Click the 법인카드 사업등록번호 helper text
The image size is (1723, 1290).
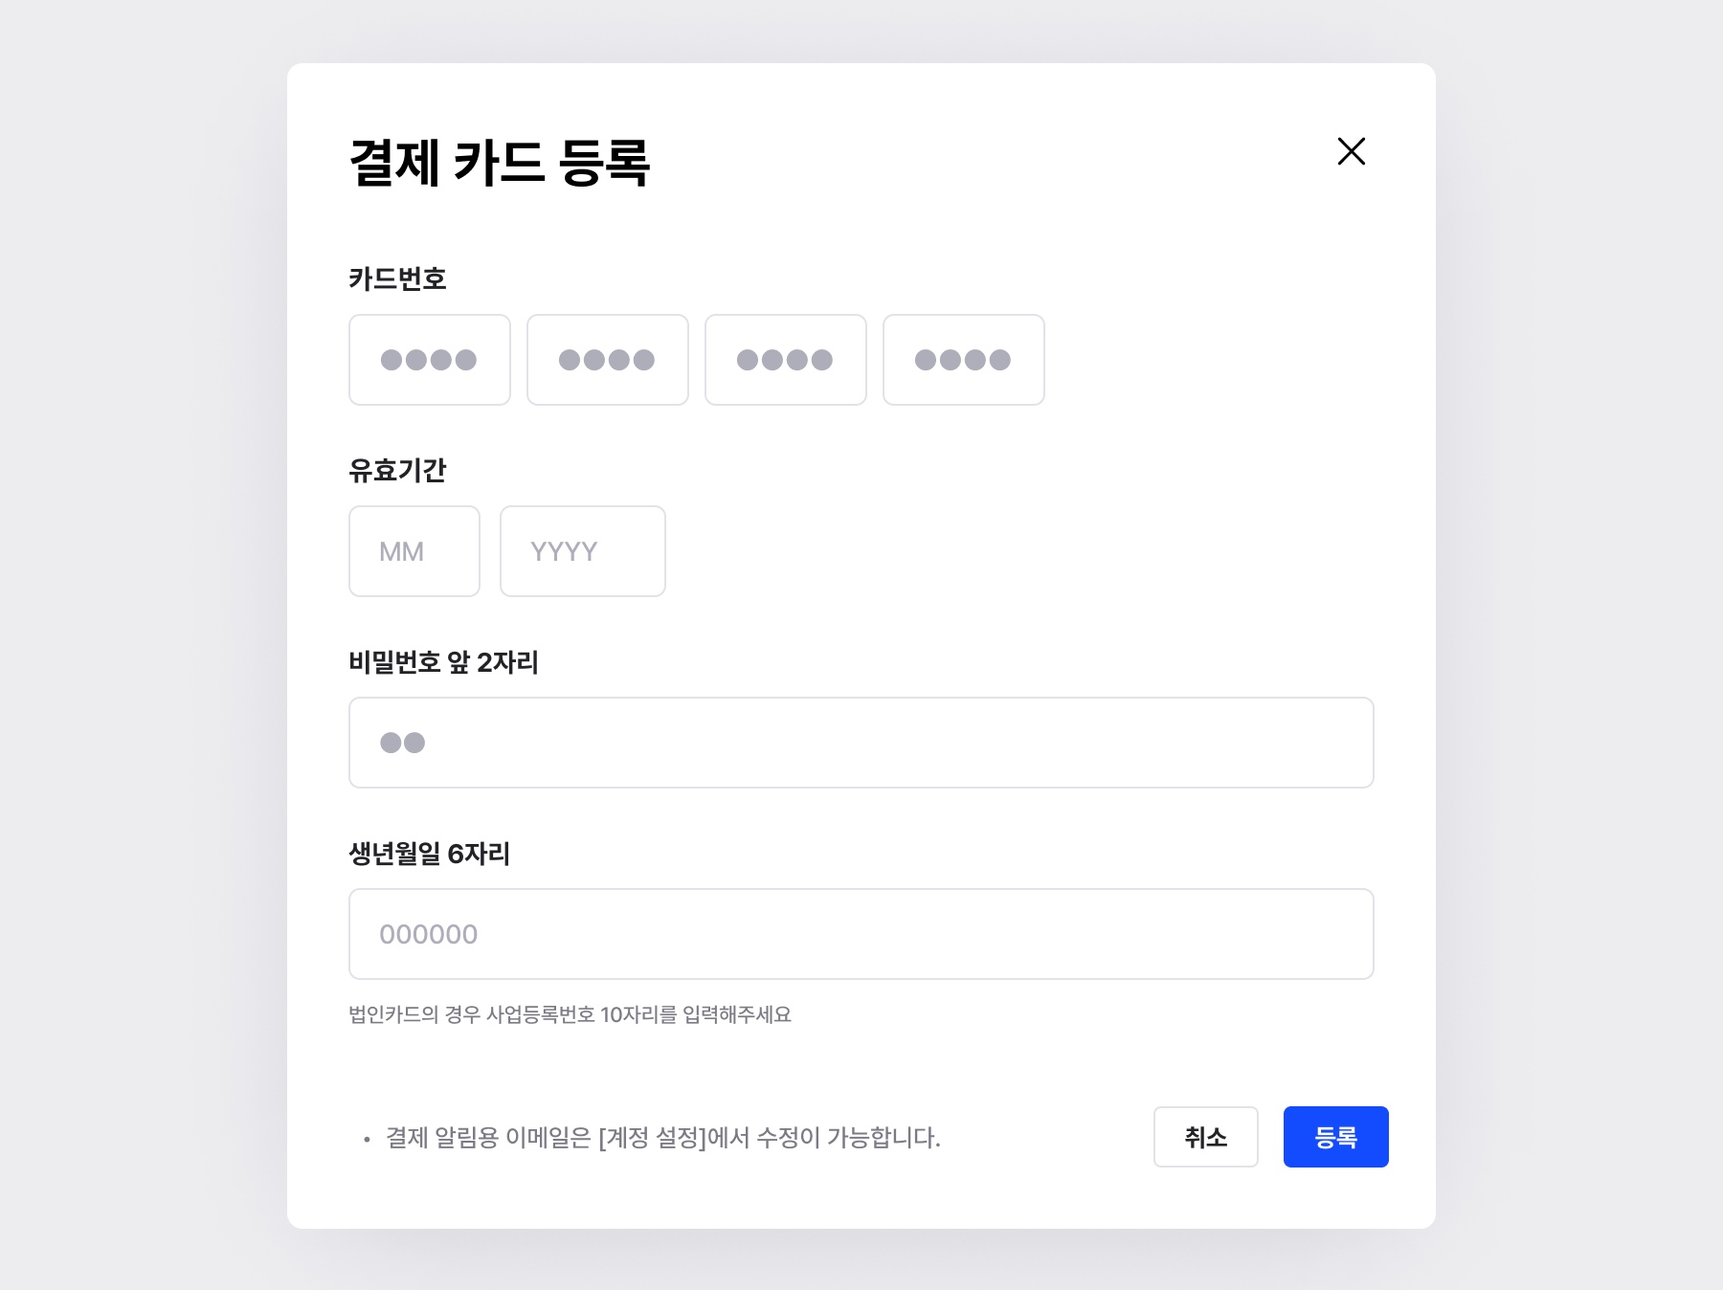570,1014
